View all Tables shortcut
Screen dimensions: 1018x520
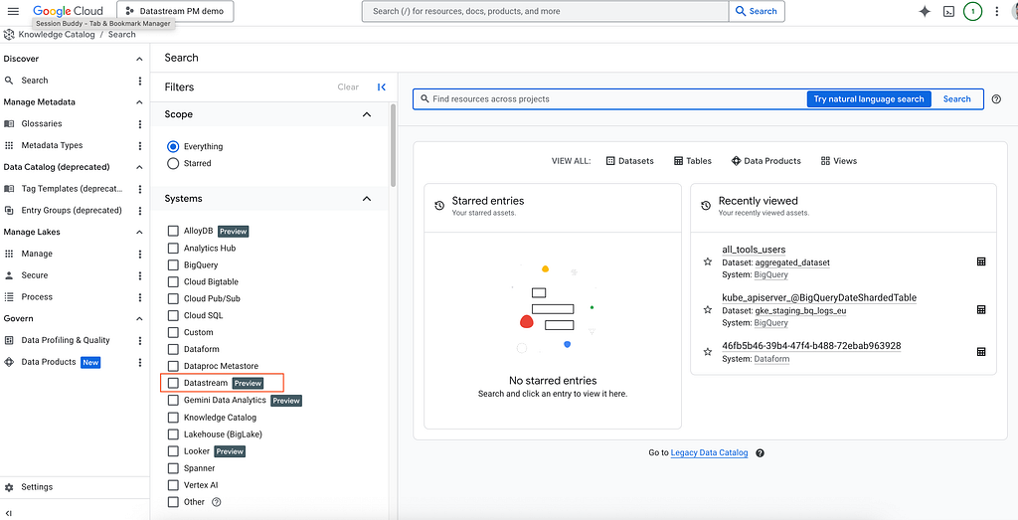pos(692,161)
